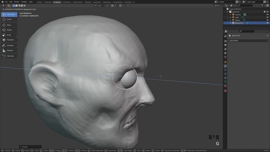Viewport: 270px width, 152px height.
Task: Open the outliner filter dropdown
Action: (263, 5)
